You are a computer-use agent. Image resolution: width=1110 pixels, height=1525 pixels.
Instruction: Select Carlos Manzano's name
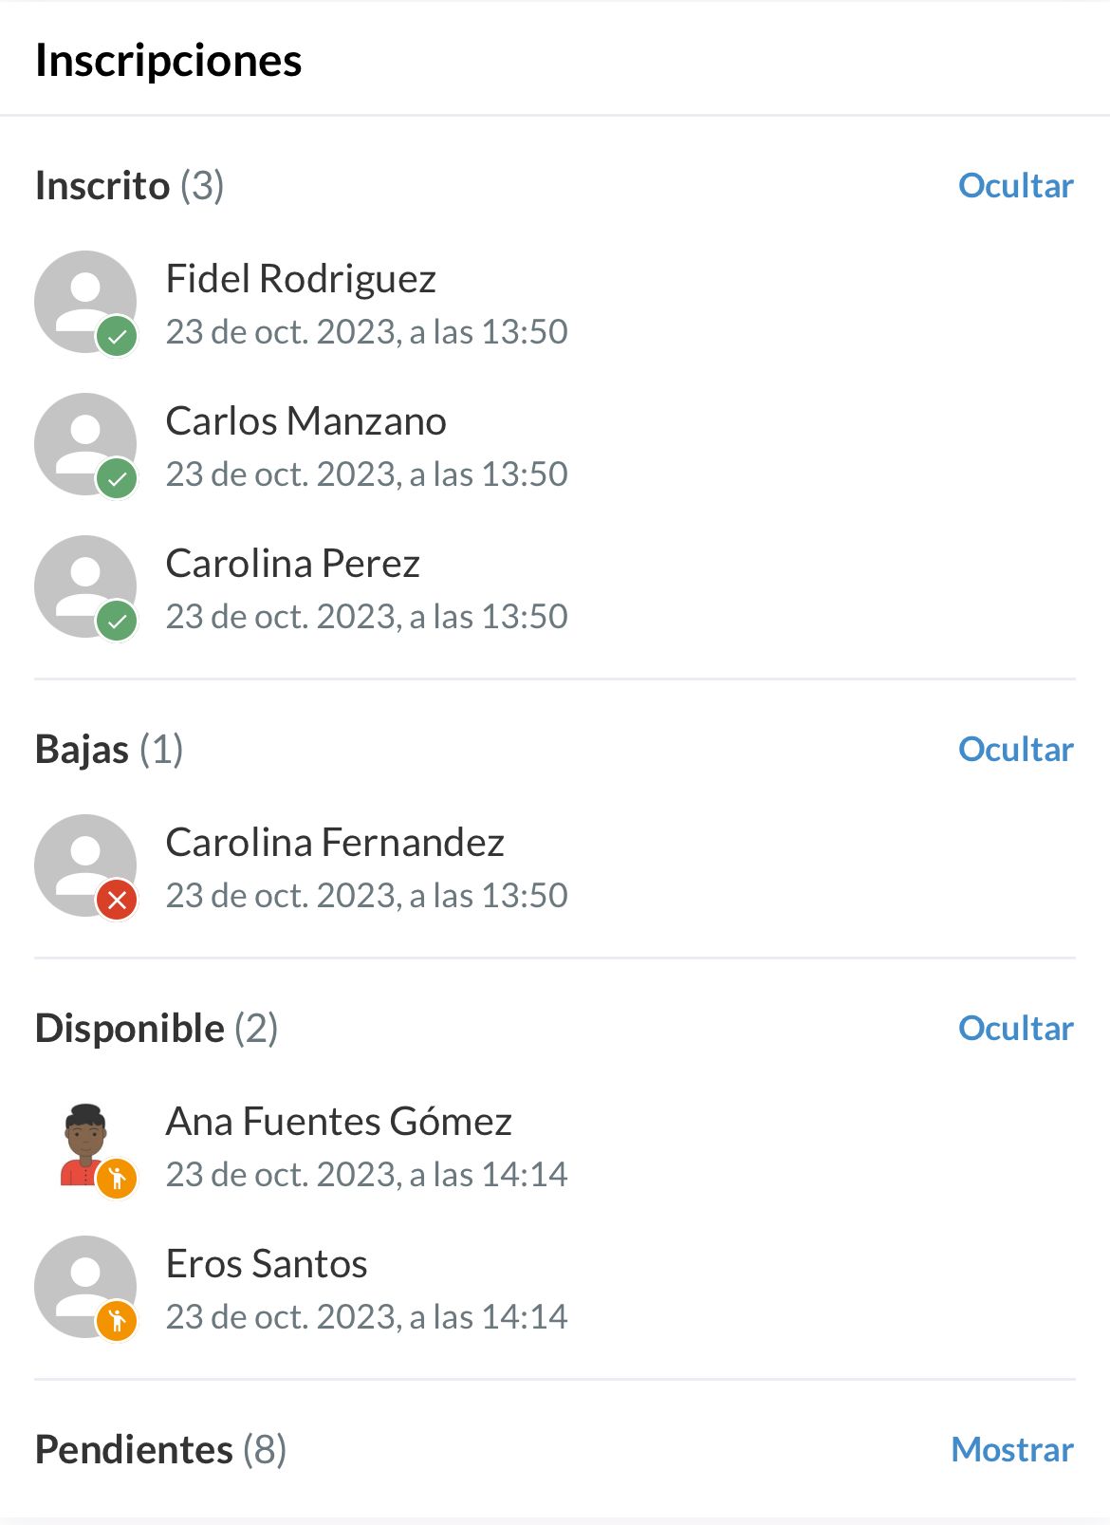305,420
